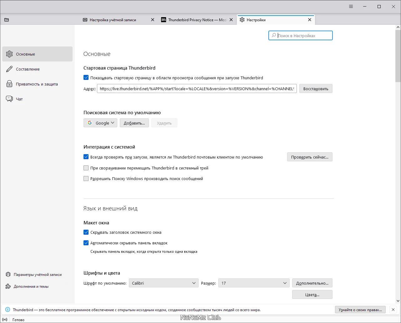Click scrollbar down arrow
The image size is (401, 323).
point(398,301)
